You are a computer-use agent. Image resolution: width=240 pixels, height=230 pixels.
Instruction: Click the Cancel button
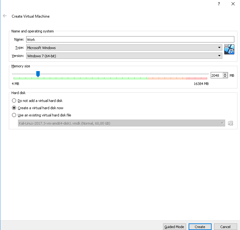pos(225,227)
